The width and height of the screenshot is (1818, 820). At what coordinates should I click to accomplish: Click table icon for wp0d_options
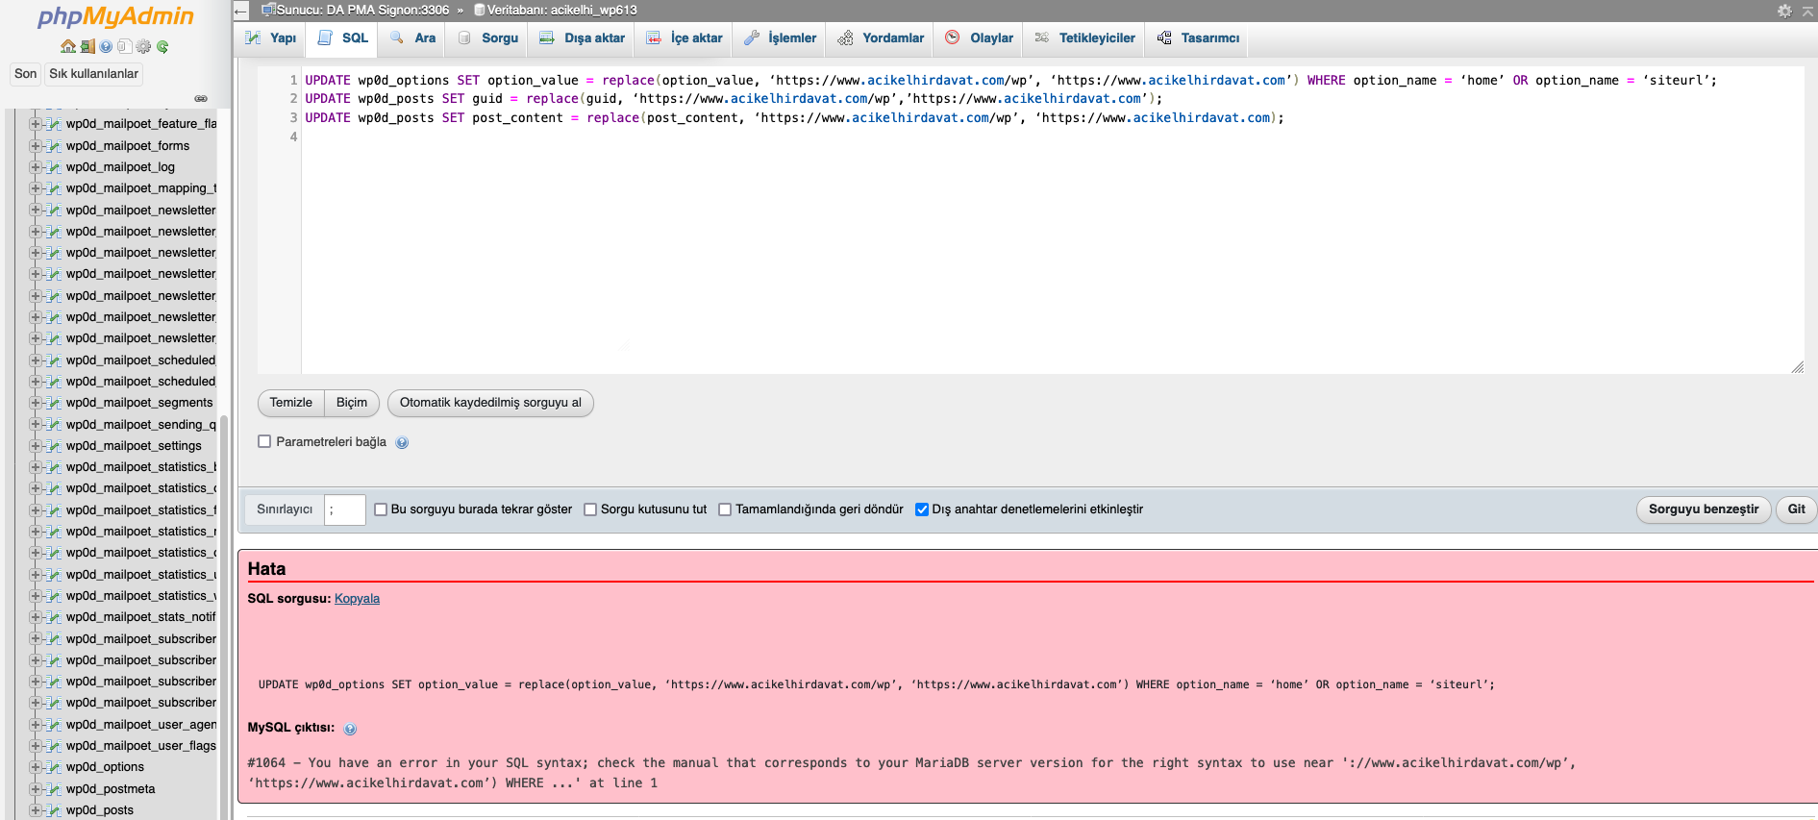coord(54,767)
